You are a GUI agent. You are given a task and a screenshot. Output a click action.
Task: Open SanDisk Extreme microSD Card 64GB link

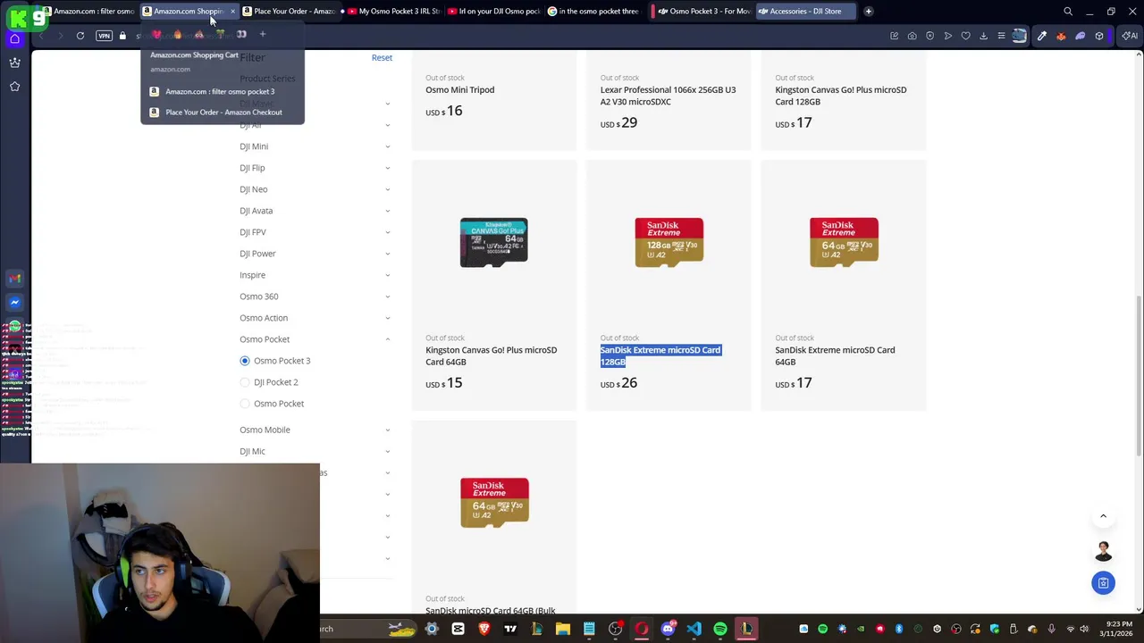click(835, 355)
